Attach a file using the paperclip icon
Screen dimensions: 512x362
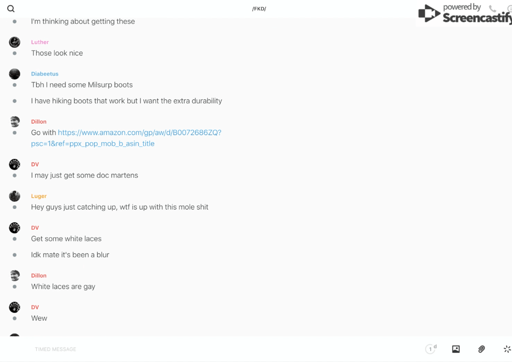click(x=481, y=349)
